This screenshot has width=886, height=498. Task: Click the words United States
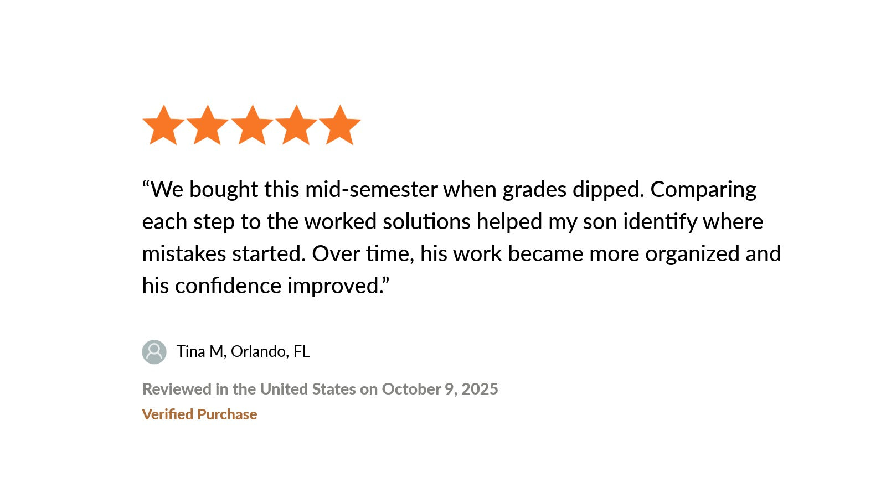pos(308,389)
